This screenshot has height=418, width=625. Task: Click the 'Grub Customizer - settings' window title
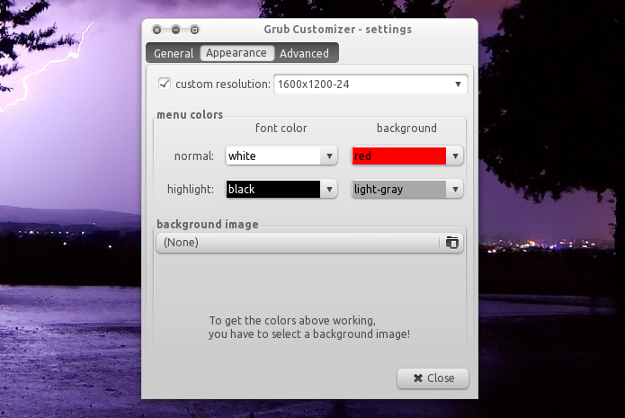tap(337, 30)
